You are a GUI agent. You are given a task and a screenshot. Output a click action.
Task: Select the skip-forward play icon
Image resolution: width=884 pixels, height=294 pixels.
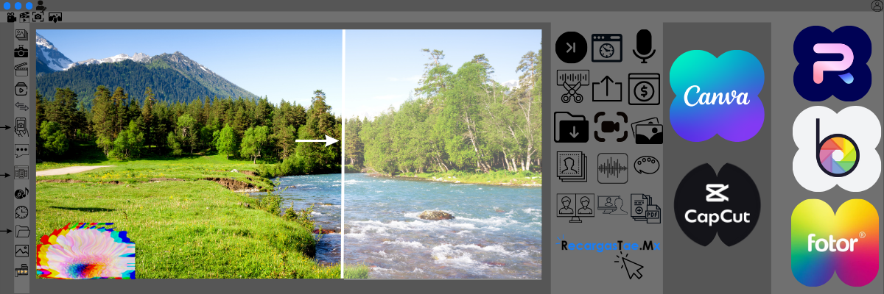(571, 48)
